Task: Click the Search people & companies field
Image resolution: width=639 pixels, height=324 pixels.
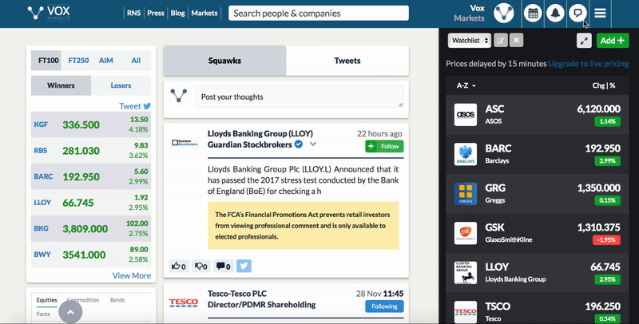Action: click(319, 14)
